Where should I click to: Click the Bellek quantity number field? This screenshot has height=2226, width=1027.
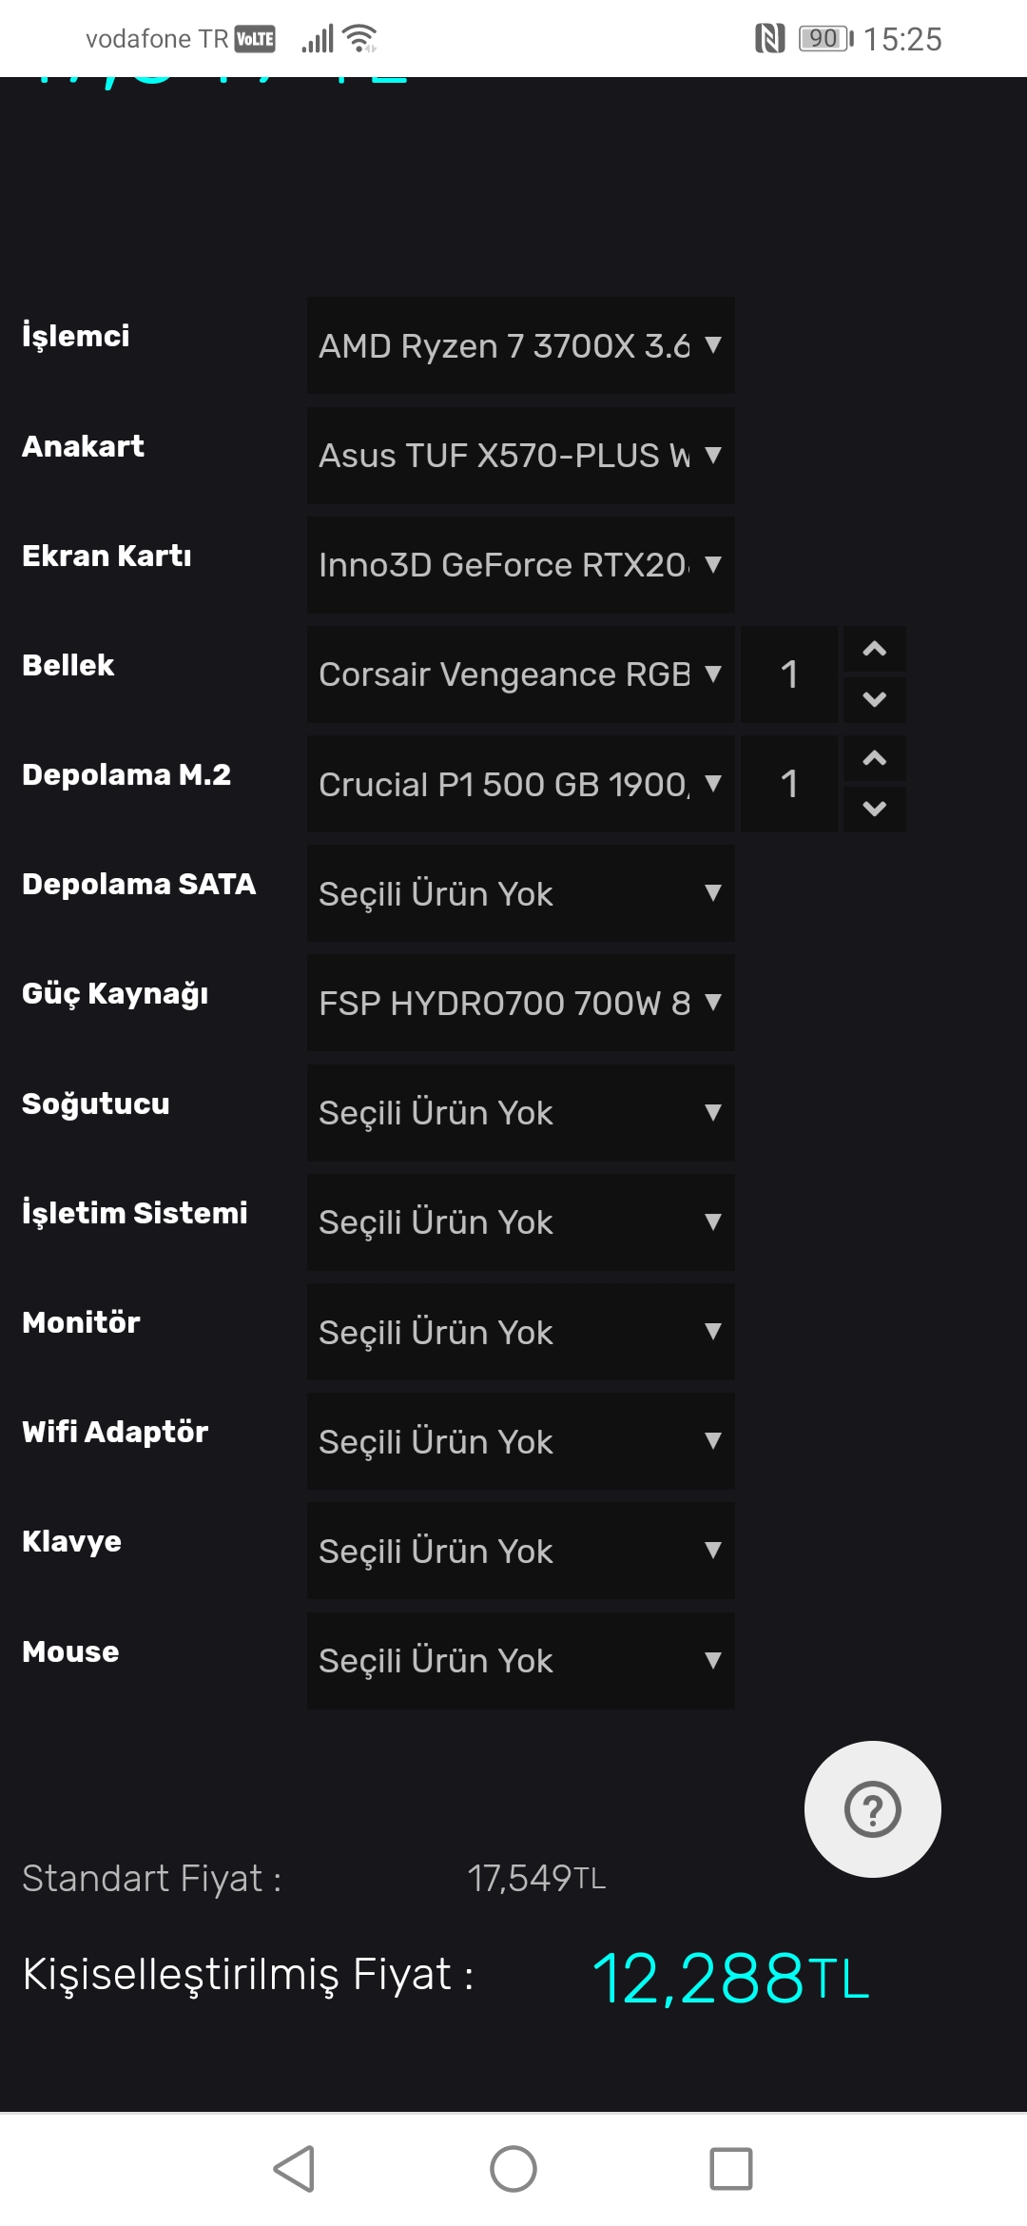[x=788, y=674]
